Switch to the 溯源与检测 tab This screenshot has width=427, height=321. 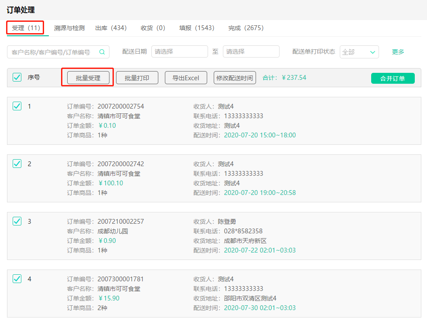[x=69, y=28]
